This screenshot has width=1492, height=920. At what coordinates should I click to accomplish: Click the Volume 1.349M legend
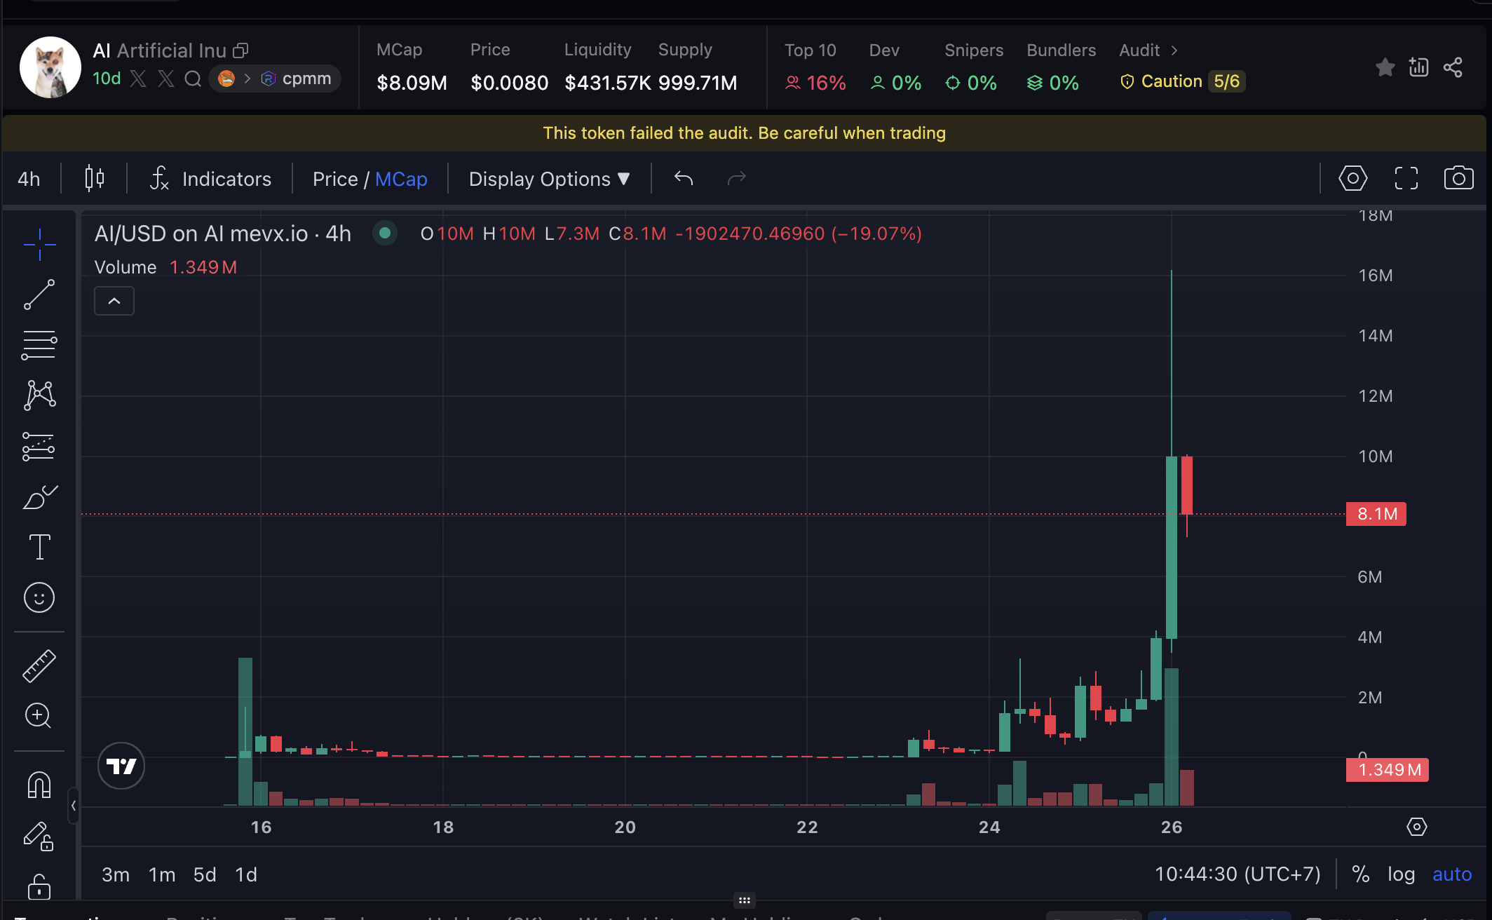point(165,267)
